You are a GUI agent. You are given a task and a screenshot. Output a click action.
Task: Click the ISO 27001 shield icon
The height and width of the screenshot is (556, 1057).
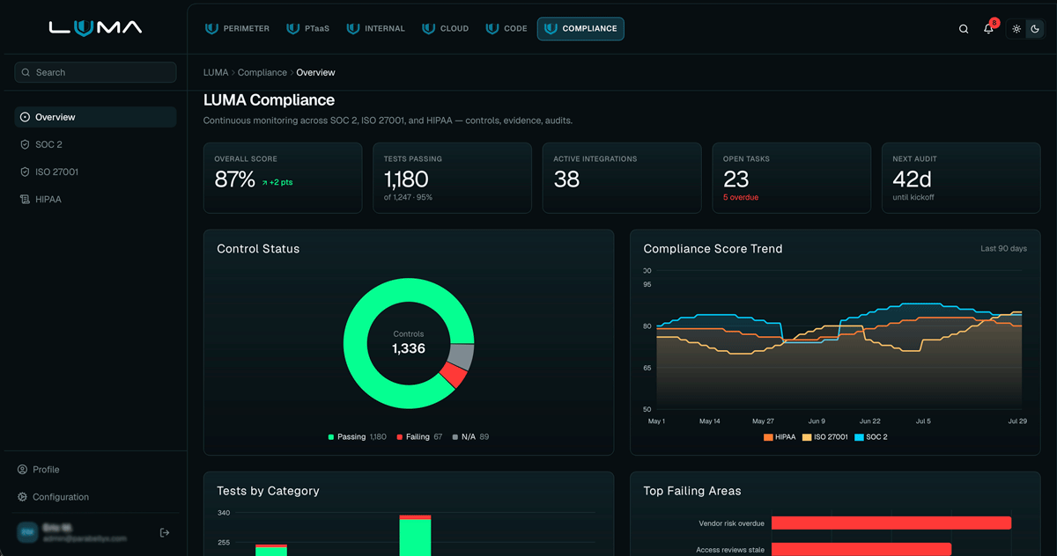[x=25, y=172]
